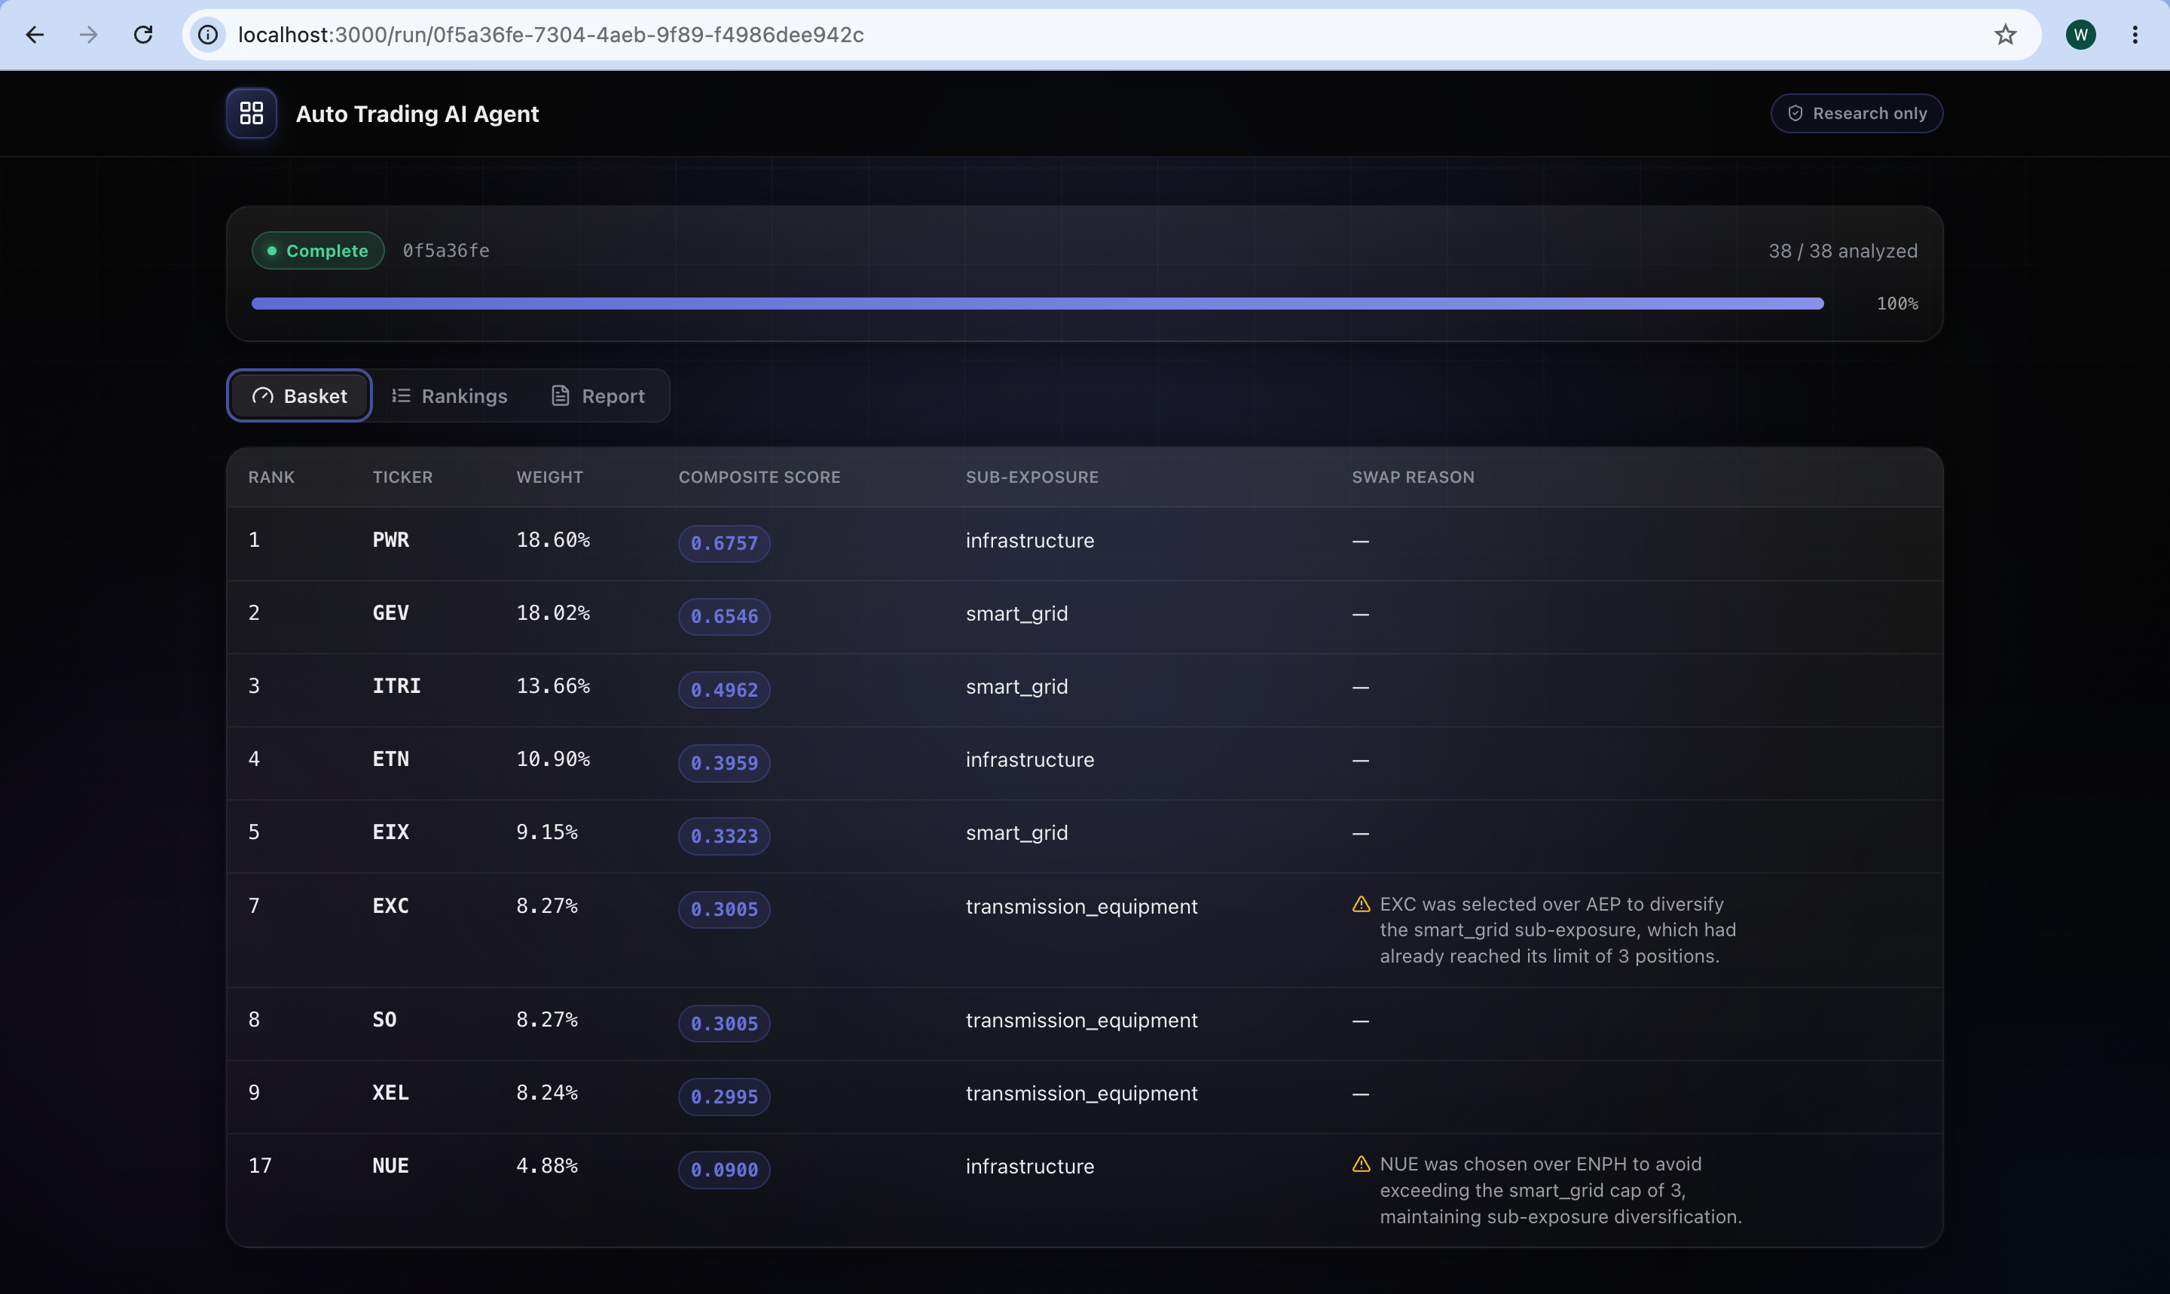Click the TICKER column header
This screenshot has height=1294, width=2170.
click(x=402, y=477)
